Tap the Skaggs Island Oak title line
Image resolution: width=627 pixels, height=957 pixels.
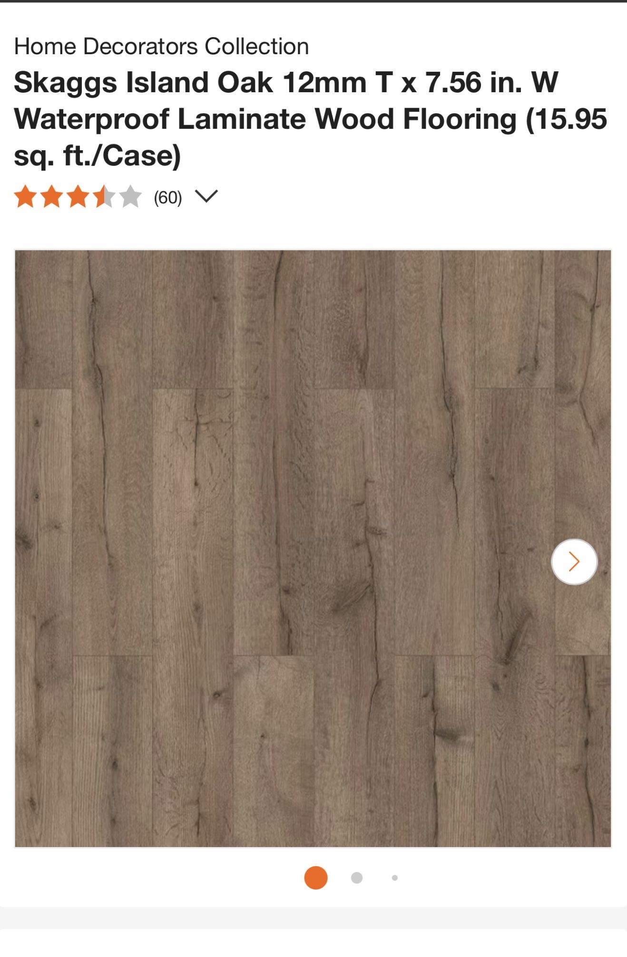286,82
